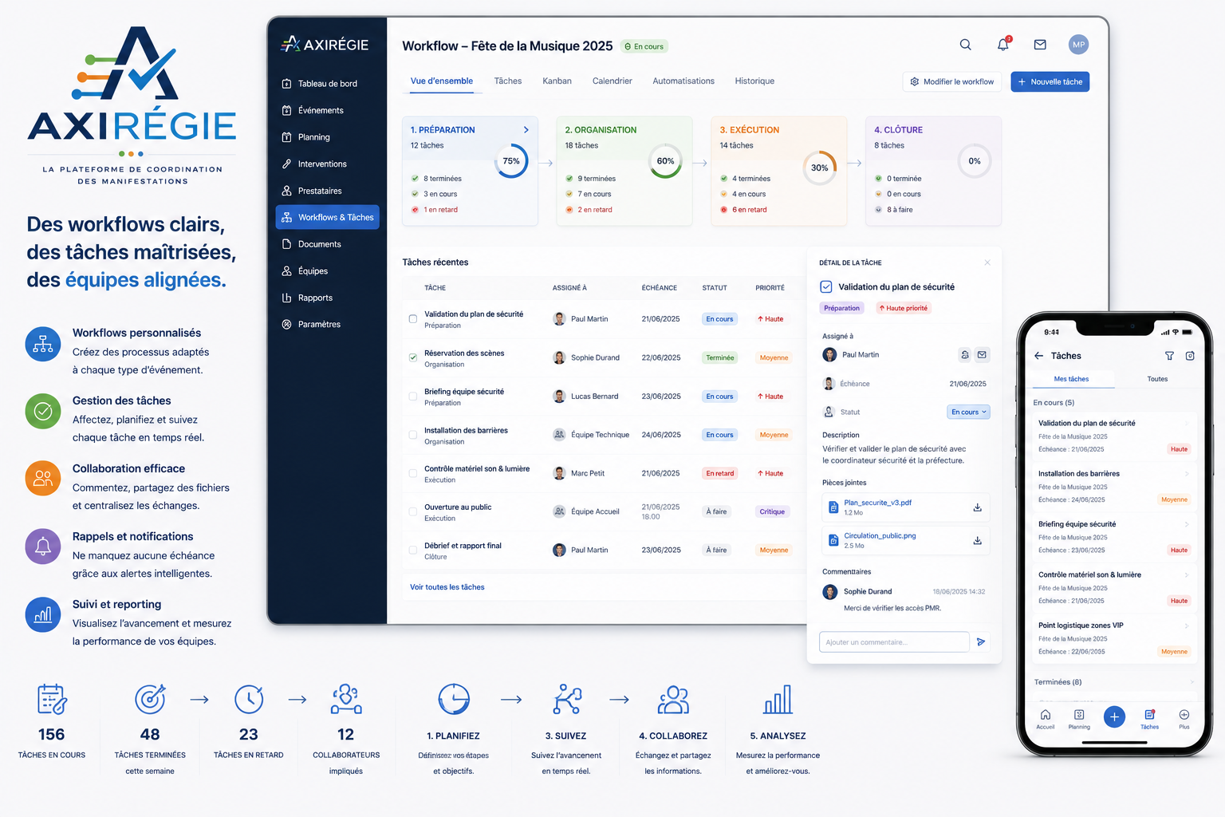Uncheck Réservation des scènes row

click(x=413, y=357)
